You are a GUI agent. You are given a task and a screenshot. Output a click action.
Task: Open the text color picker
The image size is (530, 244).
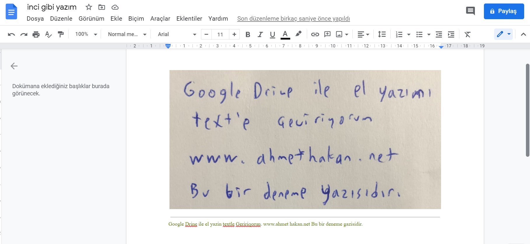(285, 34)
